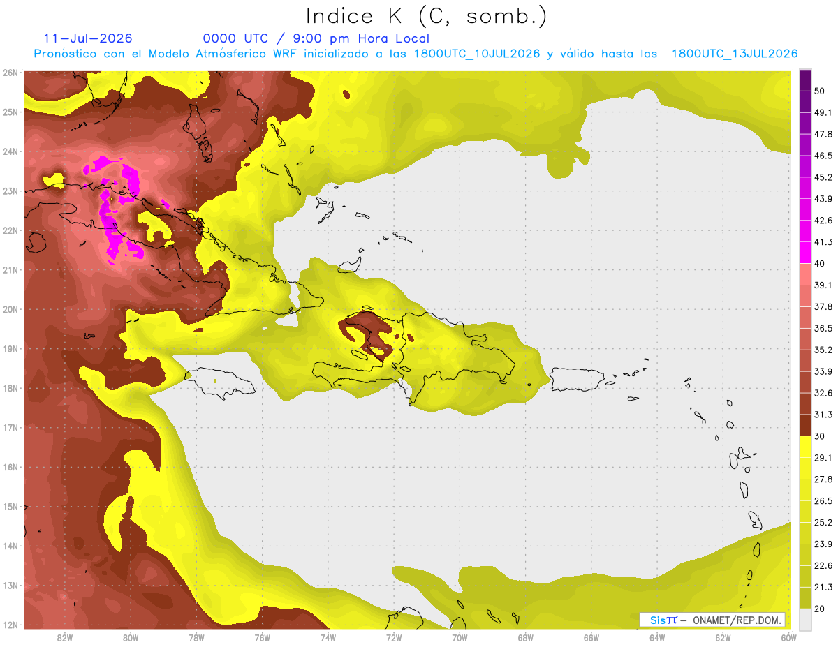Click the colorbar value '23.9'
Screen dimensions: 838x647
click(x=823, y=544)
